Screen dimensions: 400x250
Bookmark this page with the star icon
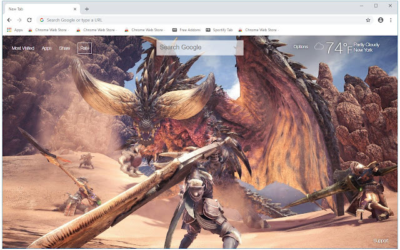point(368,20)
